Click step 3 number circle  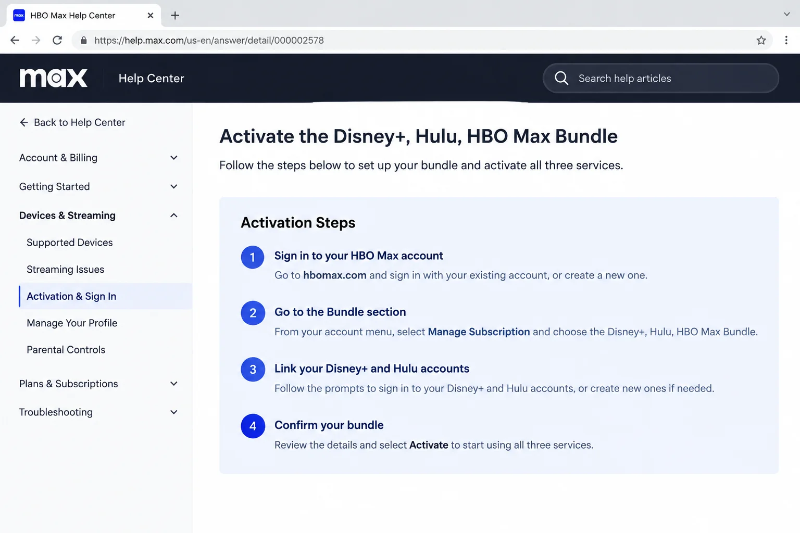(x=253, y=370)
